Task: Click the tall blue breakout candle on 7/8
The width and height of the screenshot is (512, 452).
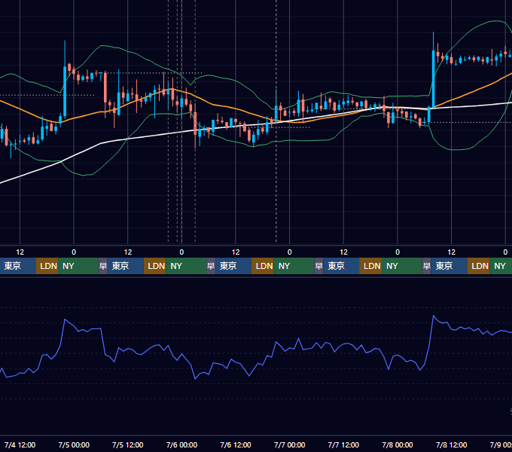Action: (433, 78)
